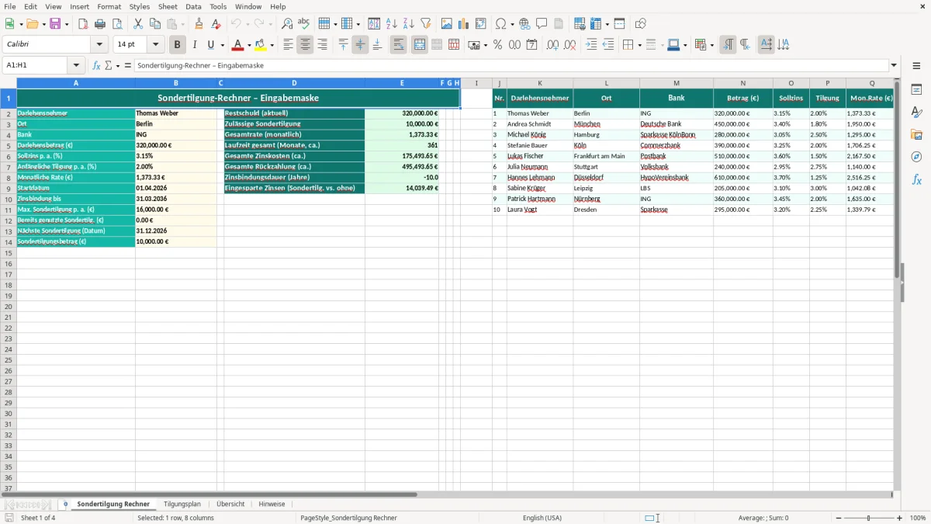Increase the cell indent
931x524 pixels.
click(x=592, y=45)
